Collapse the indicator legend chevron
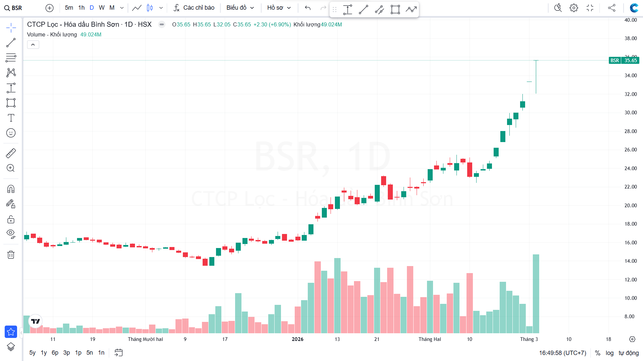Viewport: 643px width, 361px height. tap(33, 45)
